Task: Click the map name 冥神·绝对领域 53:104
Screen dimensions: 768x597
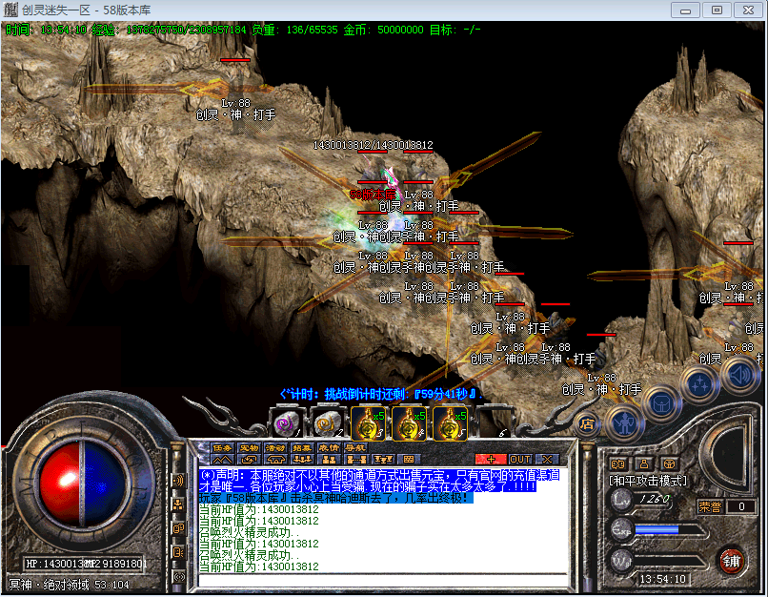Action: [x=69, y=585]
